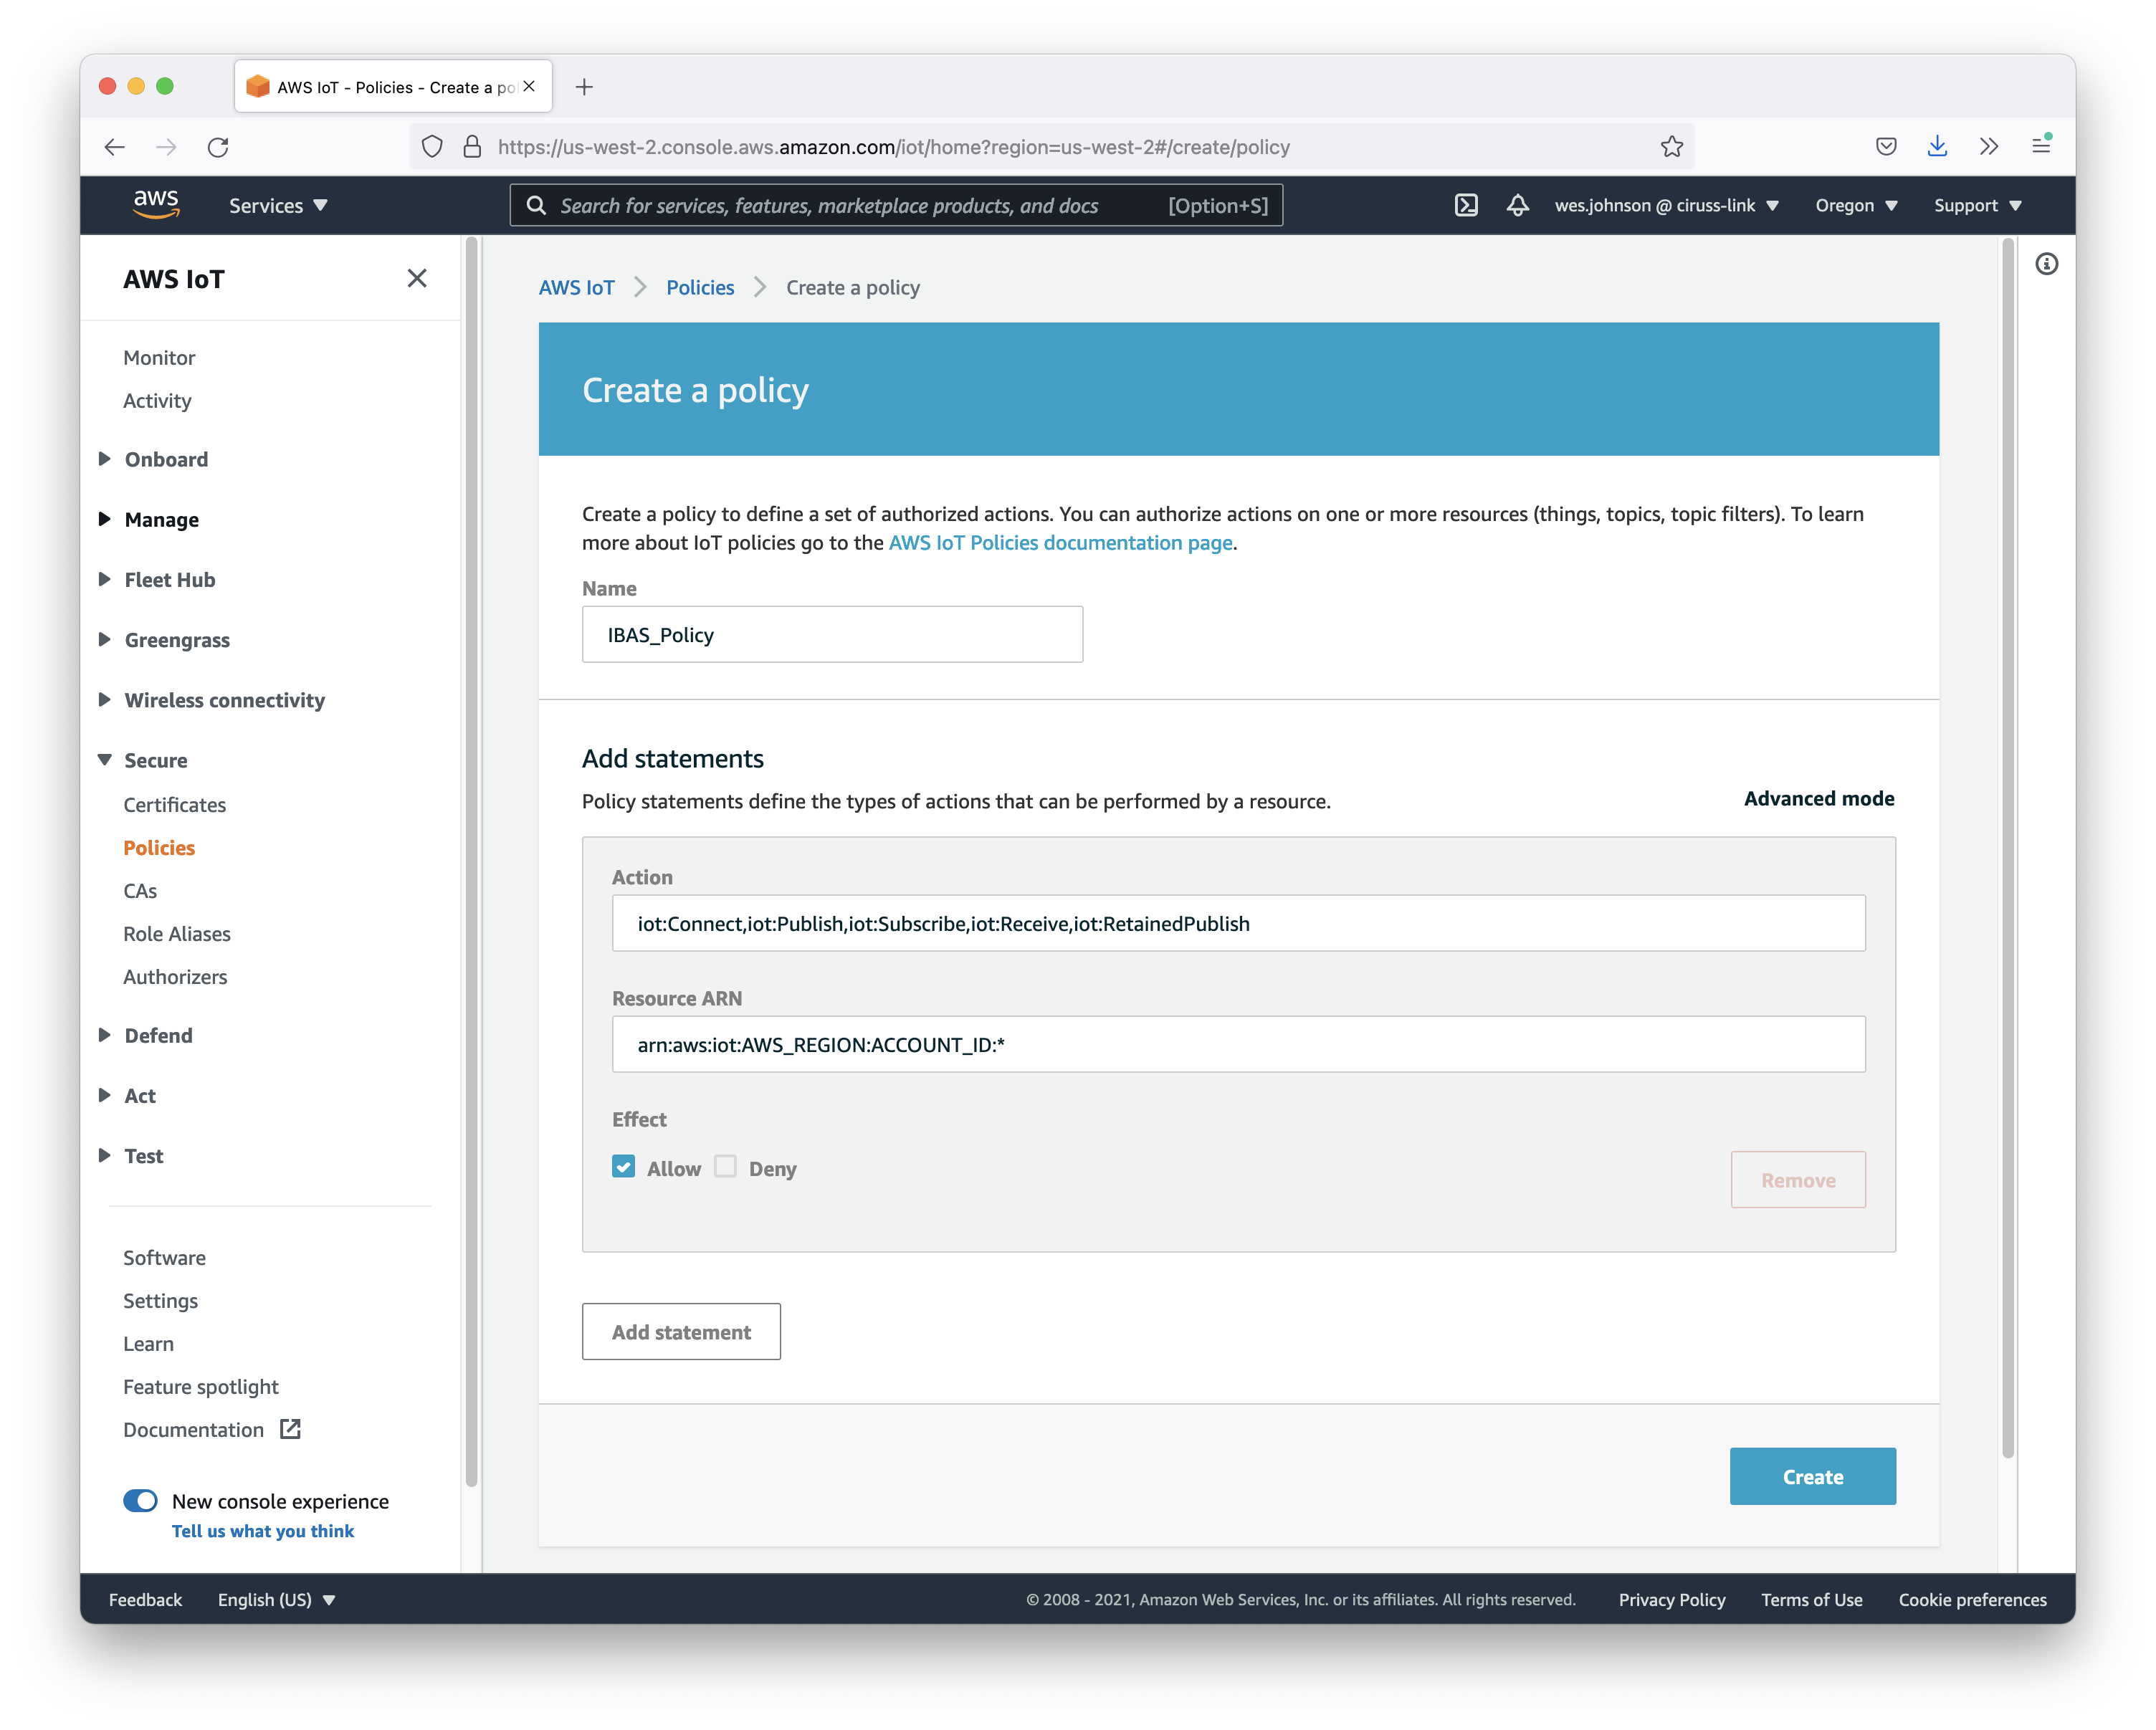This screenshot has width=2156, height=1730.
Task: Open AWS IoT Policies documentation page link
Action: point(1060,543)
